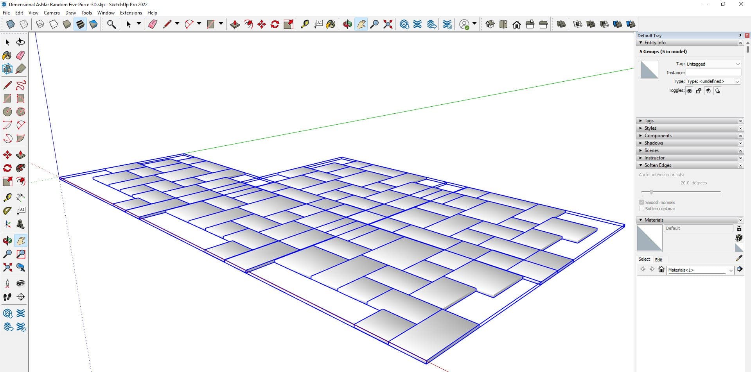Select the Eraser tool in top toolbar
751x372 pixels.
pyautogui.click(x=153, y=24)
